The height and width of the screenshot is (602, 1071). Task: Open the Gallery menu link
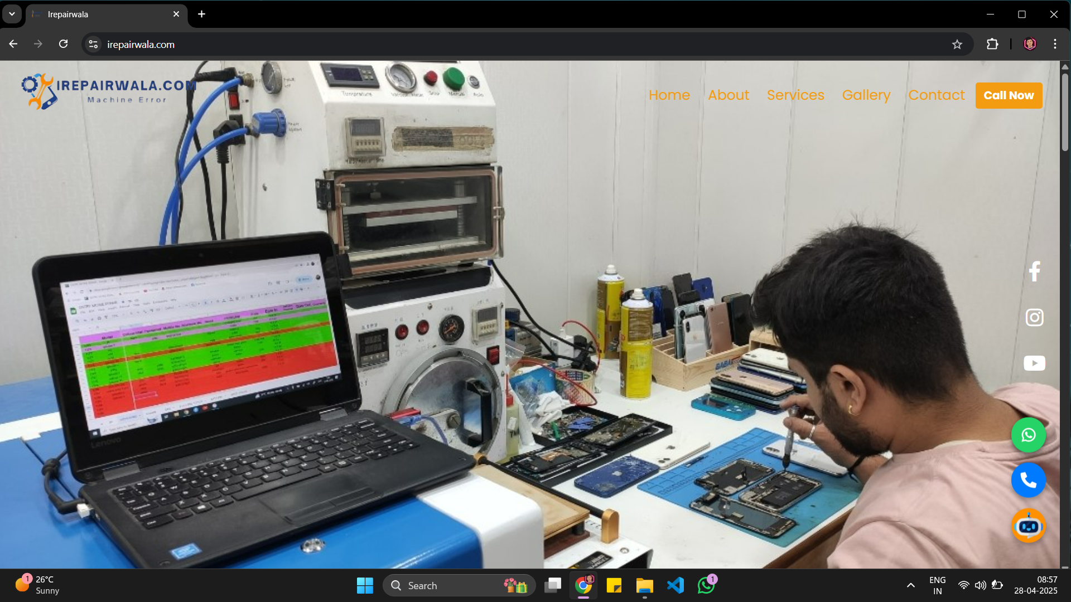coord(866,95)
